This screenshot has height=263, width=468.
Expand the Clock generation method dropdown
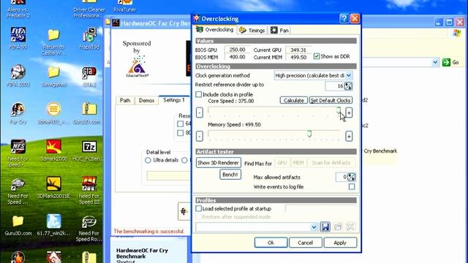click(349, 75)
